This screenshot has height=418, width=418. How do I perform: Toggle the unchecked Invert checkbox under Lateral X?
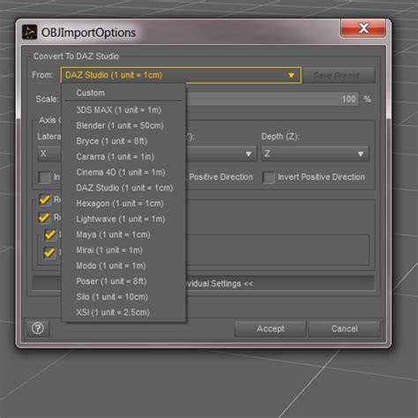44,177
